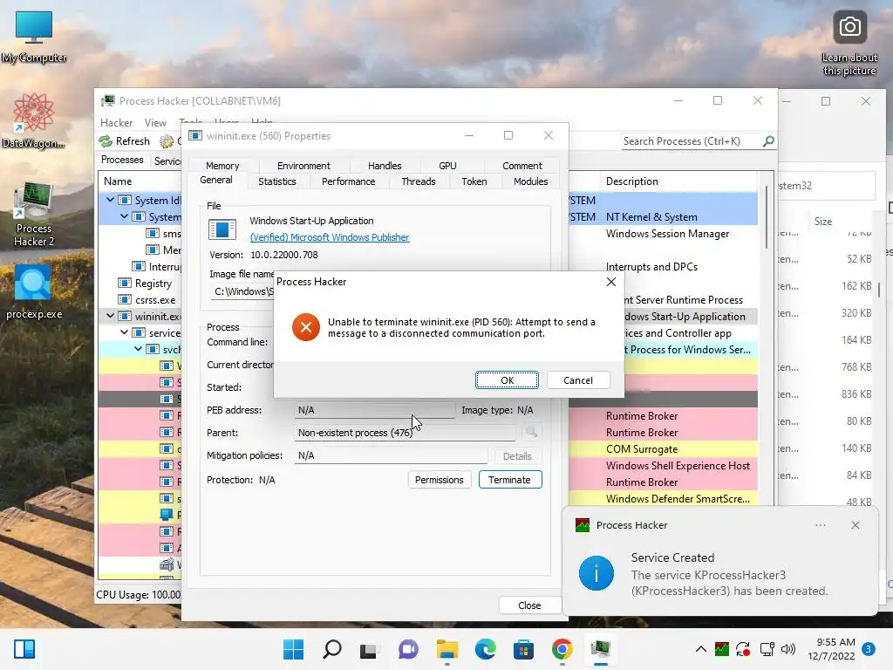The height and width of the screenshot is (670, 893).
Task: Collapse the services tree node
Action: point(124,332)
